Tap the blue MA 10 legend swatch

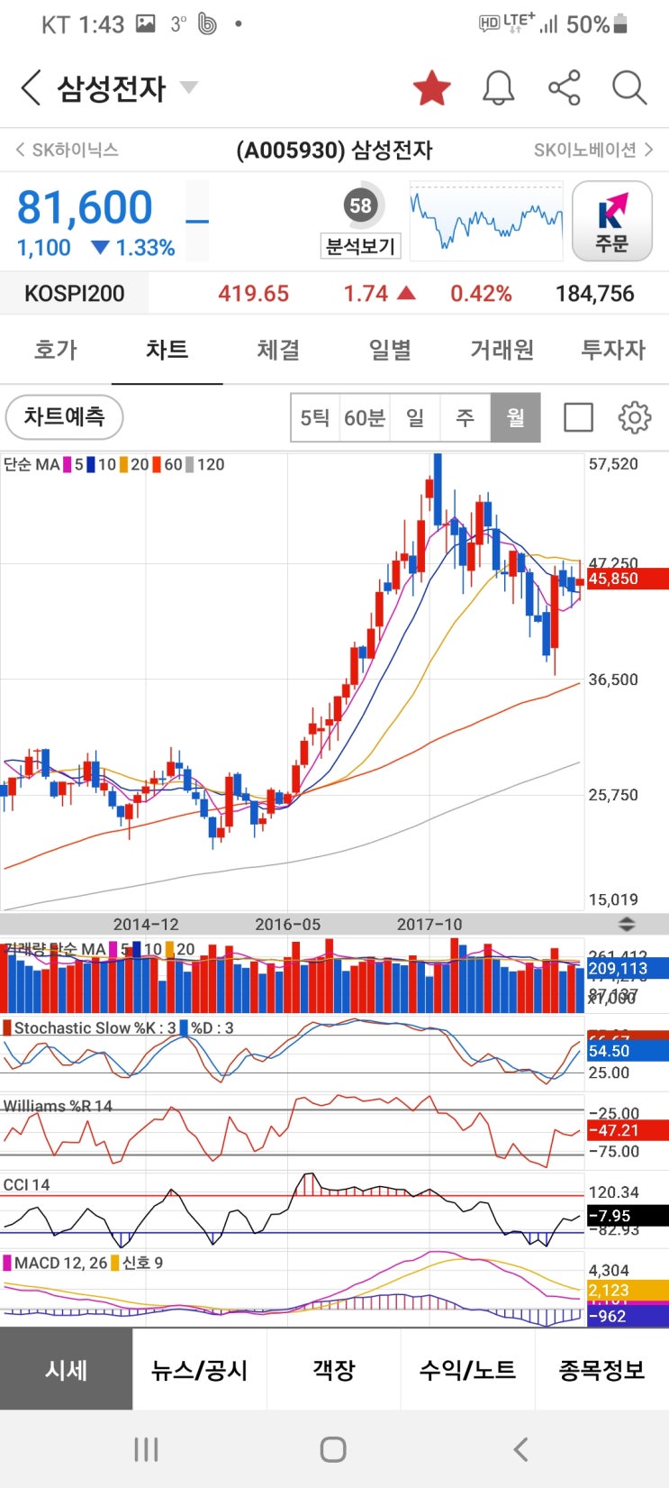91,465
